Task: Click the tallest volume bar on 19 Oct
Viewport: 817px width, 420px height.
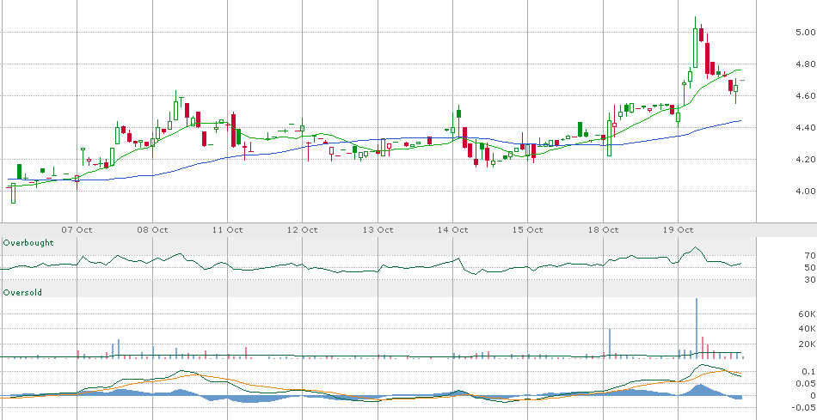Action: point(696,328)
